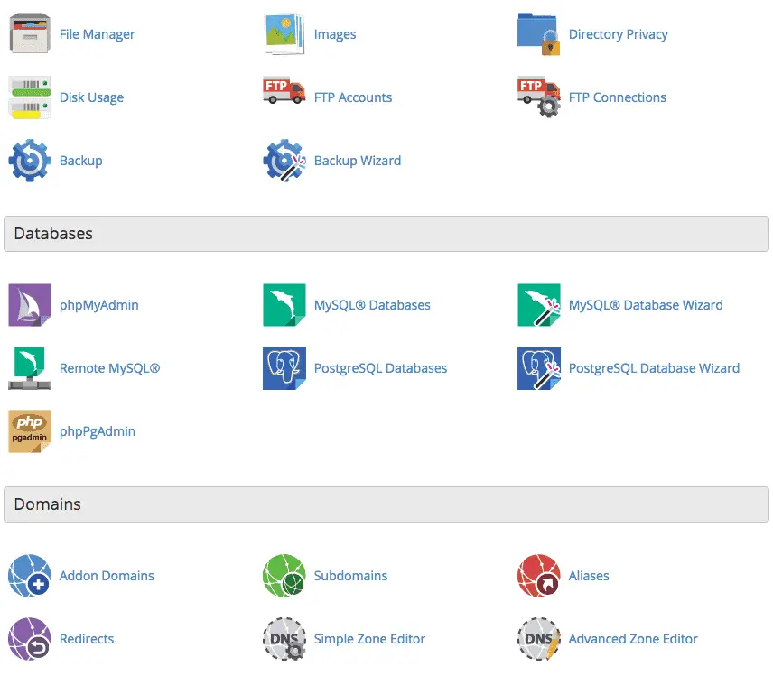Open the File Manager cabinet icon
The width and height of the screenshot is (773, 685).
(x=30, y=33)
